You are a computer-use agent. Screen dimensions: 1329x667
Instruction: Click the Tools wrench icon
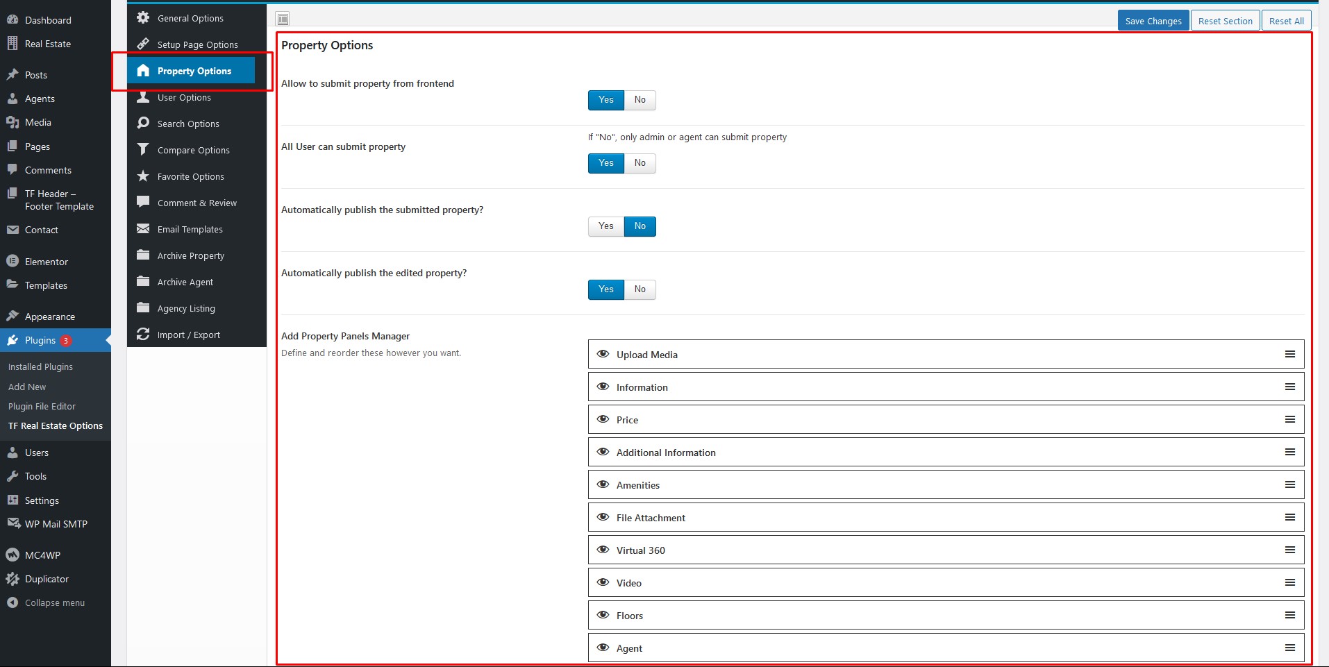[12, 476]
